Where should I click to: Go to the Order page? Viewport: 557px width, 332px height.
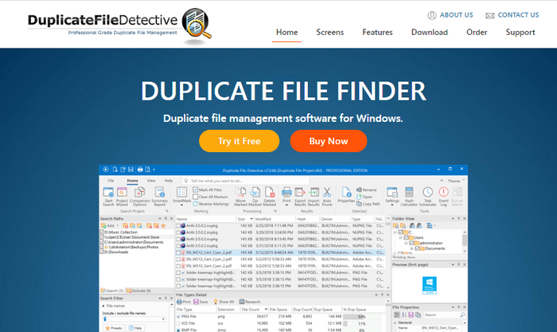(x=477, y=33)
